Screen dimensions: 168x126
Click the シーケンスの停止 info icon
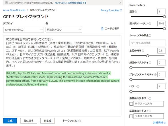150,36
